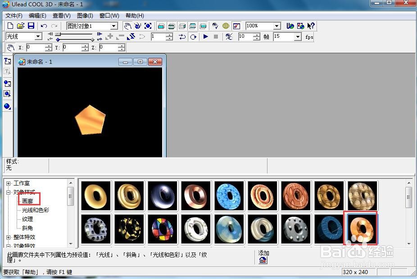Viewport: 417px width, 279px height.
Task: Click the Save file icon
Action: [31, 26]
